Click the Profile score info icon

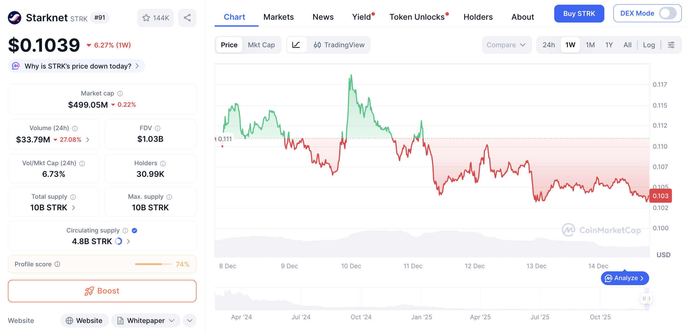[x=57, y=264]
